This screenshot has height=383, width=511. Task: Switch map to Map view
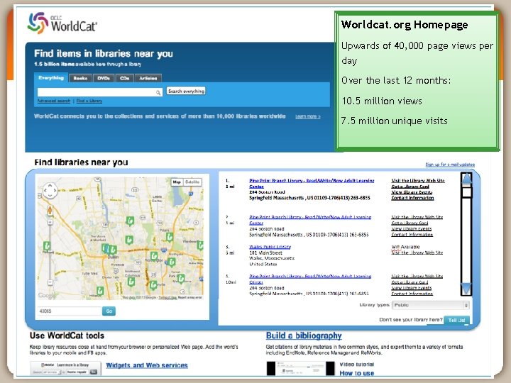(x=177, y=182)
